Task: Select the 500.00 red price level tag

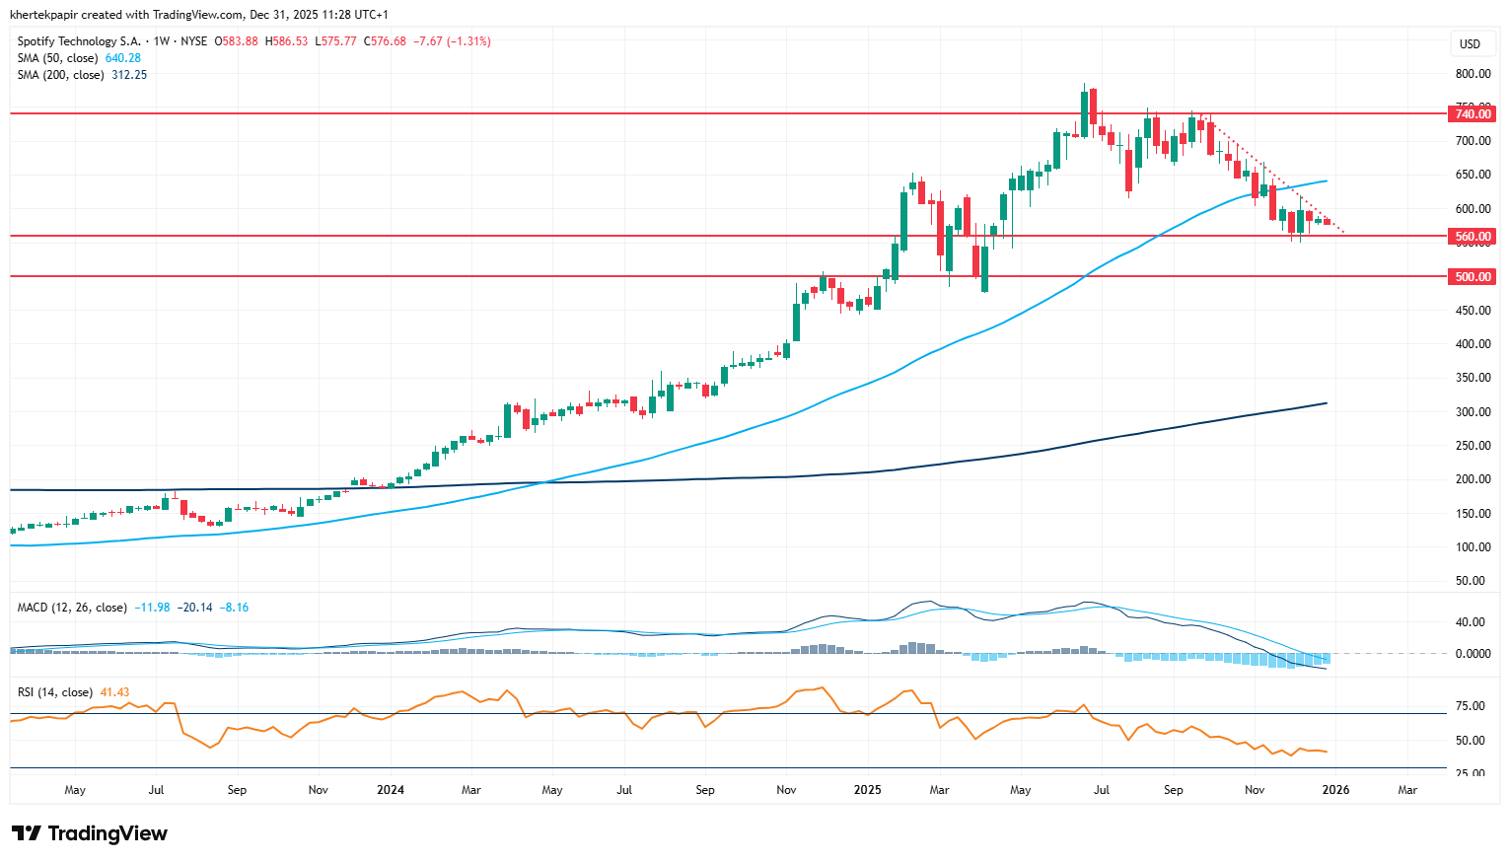Action: pos(1474,277)
